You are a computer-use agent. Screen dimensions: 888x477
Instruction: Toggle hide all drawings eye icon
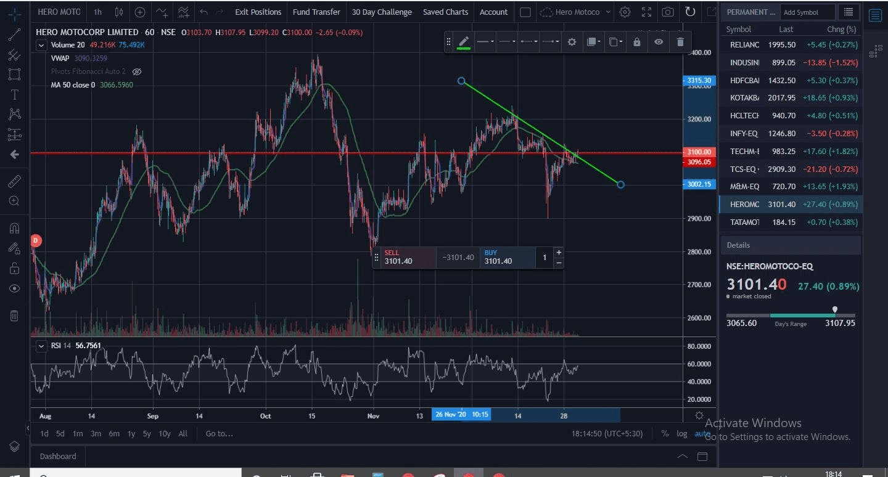pyautogui.click(x=14, y=288)
